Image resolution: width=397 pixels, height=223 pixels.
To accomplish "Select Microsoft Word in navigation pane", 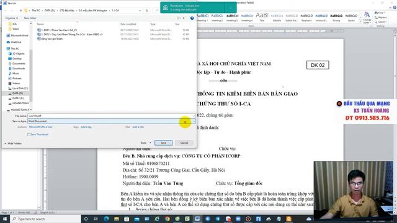I will coord(19,35).
